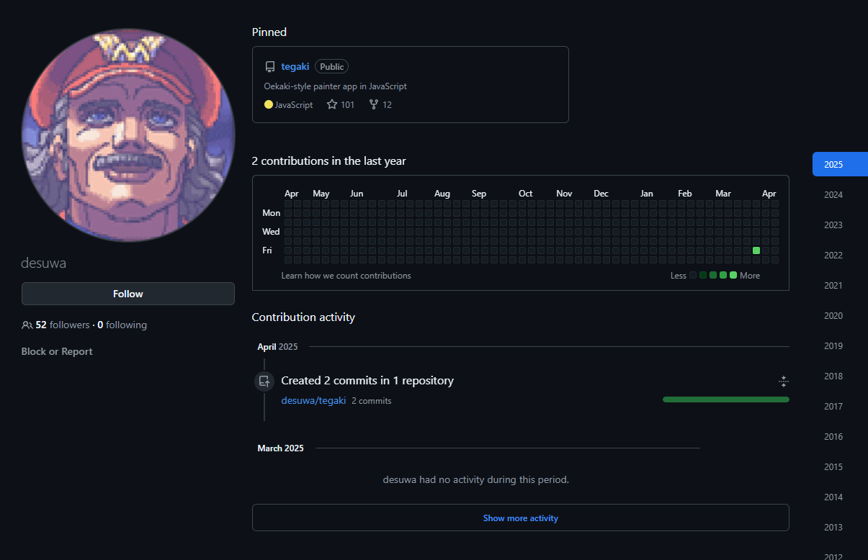Click the desuwa profile avatar image

128,135
